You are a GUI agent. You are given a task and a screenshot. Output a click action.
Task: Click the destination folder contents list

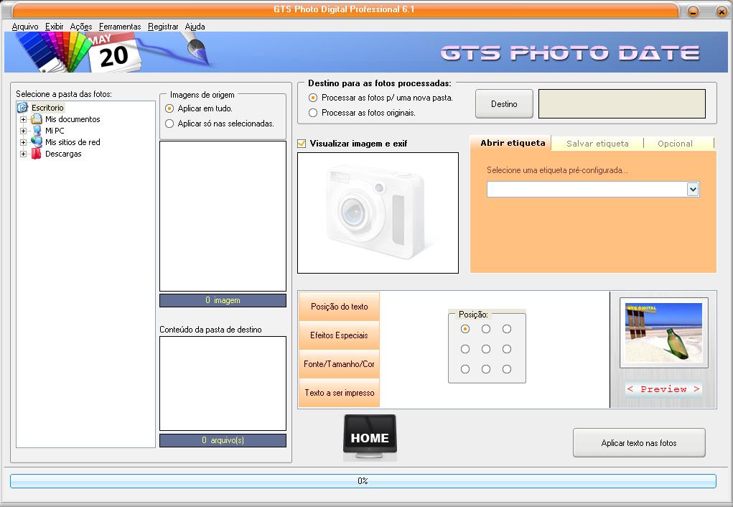click(223, 383)
